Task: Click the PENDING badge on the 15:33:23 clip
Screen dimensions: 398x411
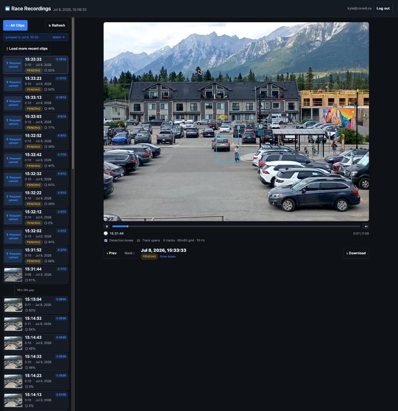Action: click(34, 90)
